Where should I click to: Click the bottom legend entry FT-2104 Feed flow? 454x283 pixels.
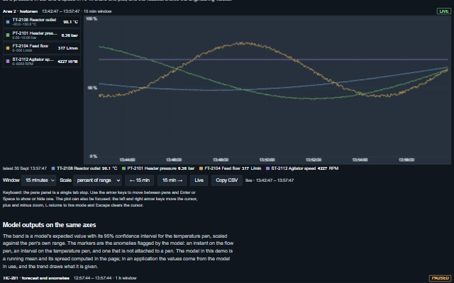click(x=230, y=168)
